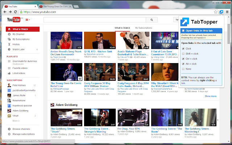Screen dimensions: 232x145
Task: Click the address bar URL
Action: coord(40,12)
